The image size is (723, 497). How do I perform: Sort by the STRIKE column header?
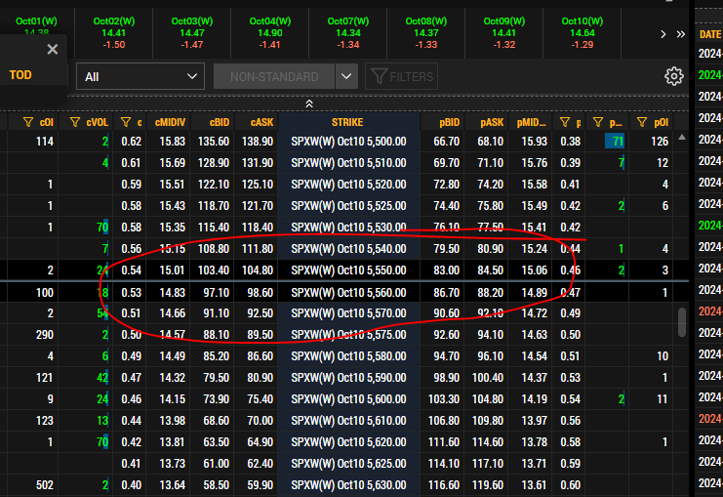pyautogui.click(x=347, y=122)
